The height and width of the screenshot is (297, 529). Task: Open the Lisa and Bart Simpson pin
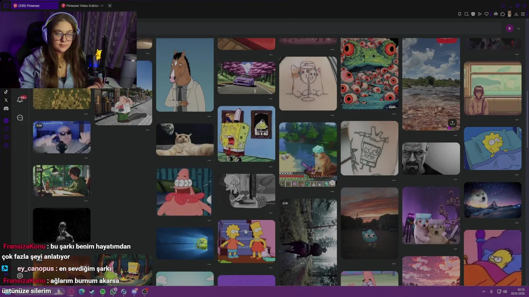[246, 241]
